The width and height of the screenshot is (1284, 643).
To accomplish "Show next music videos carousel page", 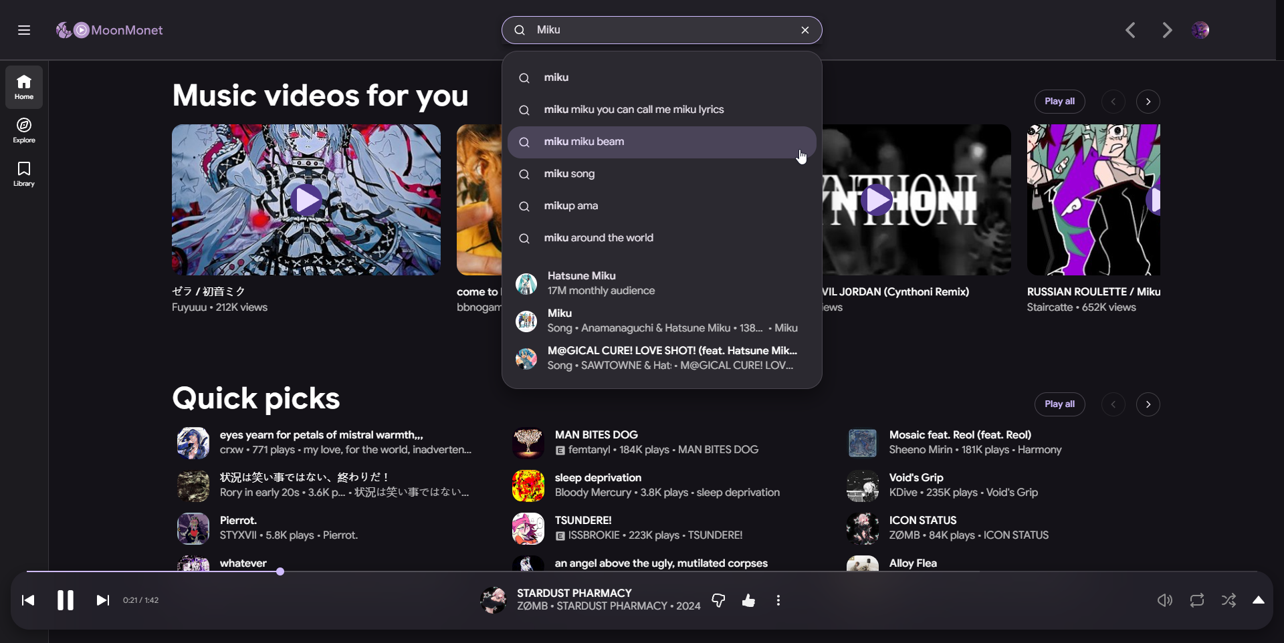I will coord(1148,102).
